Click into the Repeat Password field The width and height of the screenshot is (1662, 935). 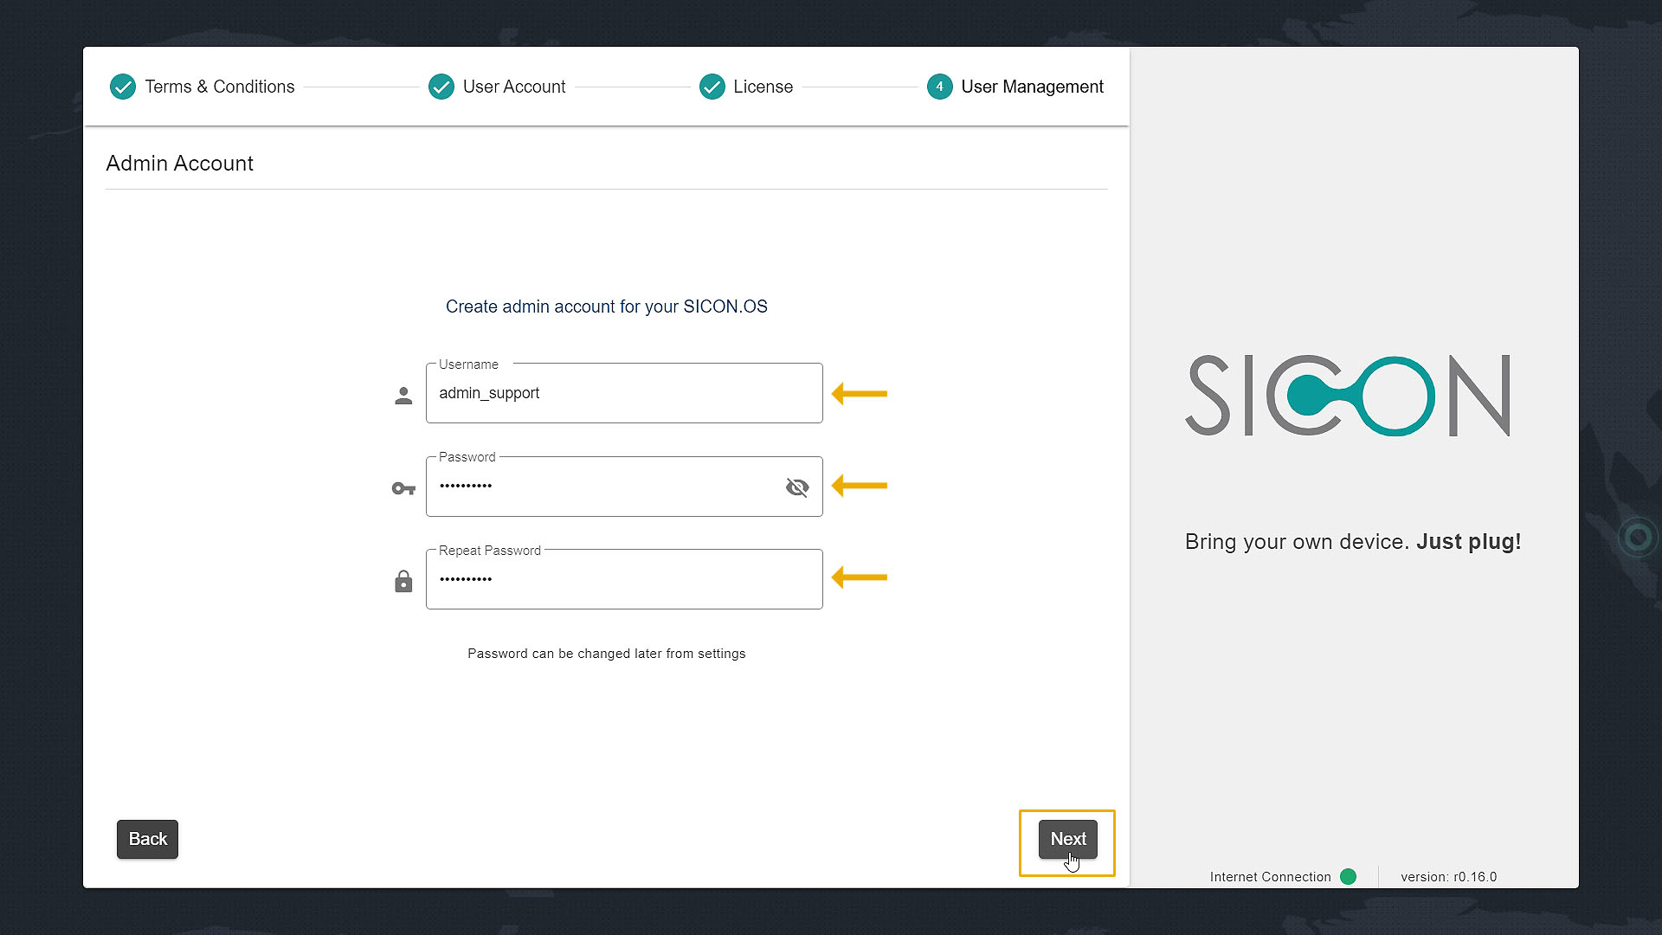pos(623,579)
